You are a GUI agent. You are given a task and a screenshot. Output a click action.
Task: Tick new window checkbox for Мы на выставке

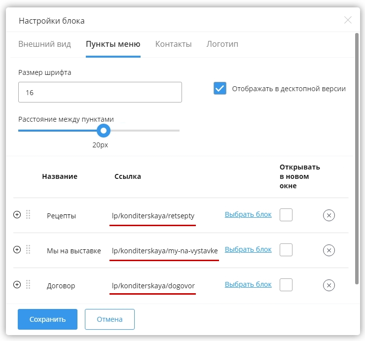(286, 250)
